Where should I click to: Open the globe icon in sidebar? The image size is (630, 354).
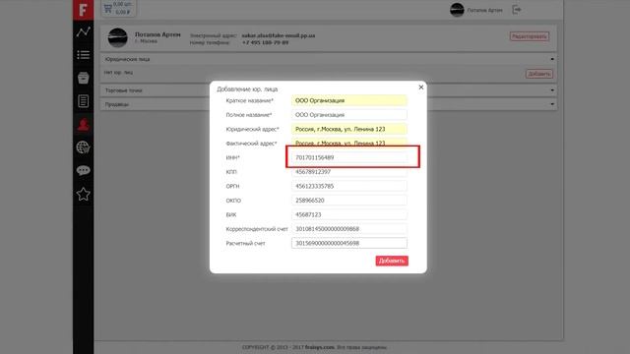tap(83, 147)
